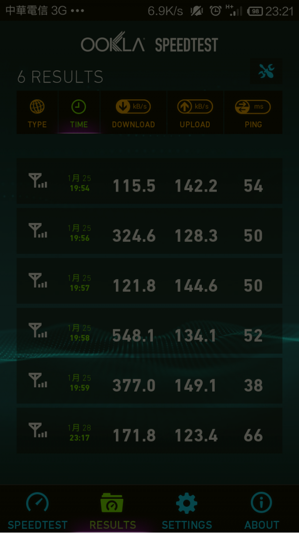299x533 pixels.
Task: Sort results by TIME clock icon
Action: (x=78, y=112)
